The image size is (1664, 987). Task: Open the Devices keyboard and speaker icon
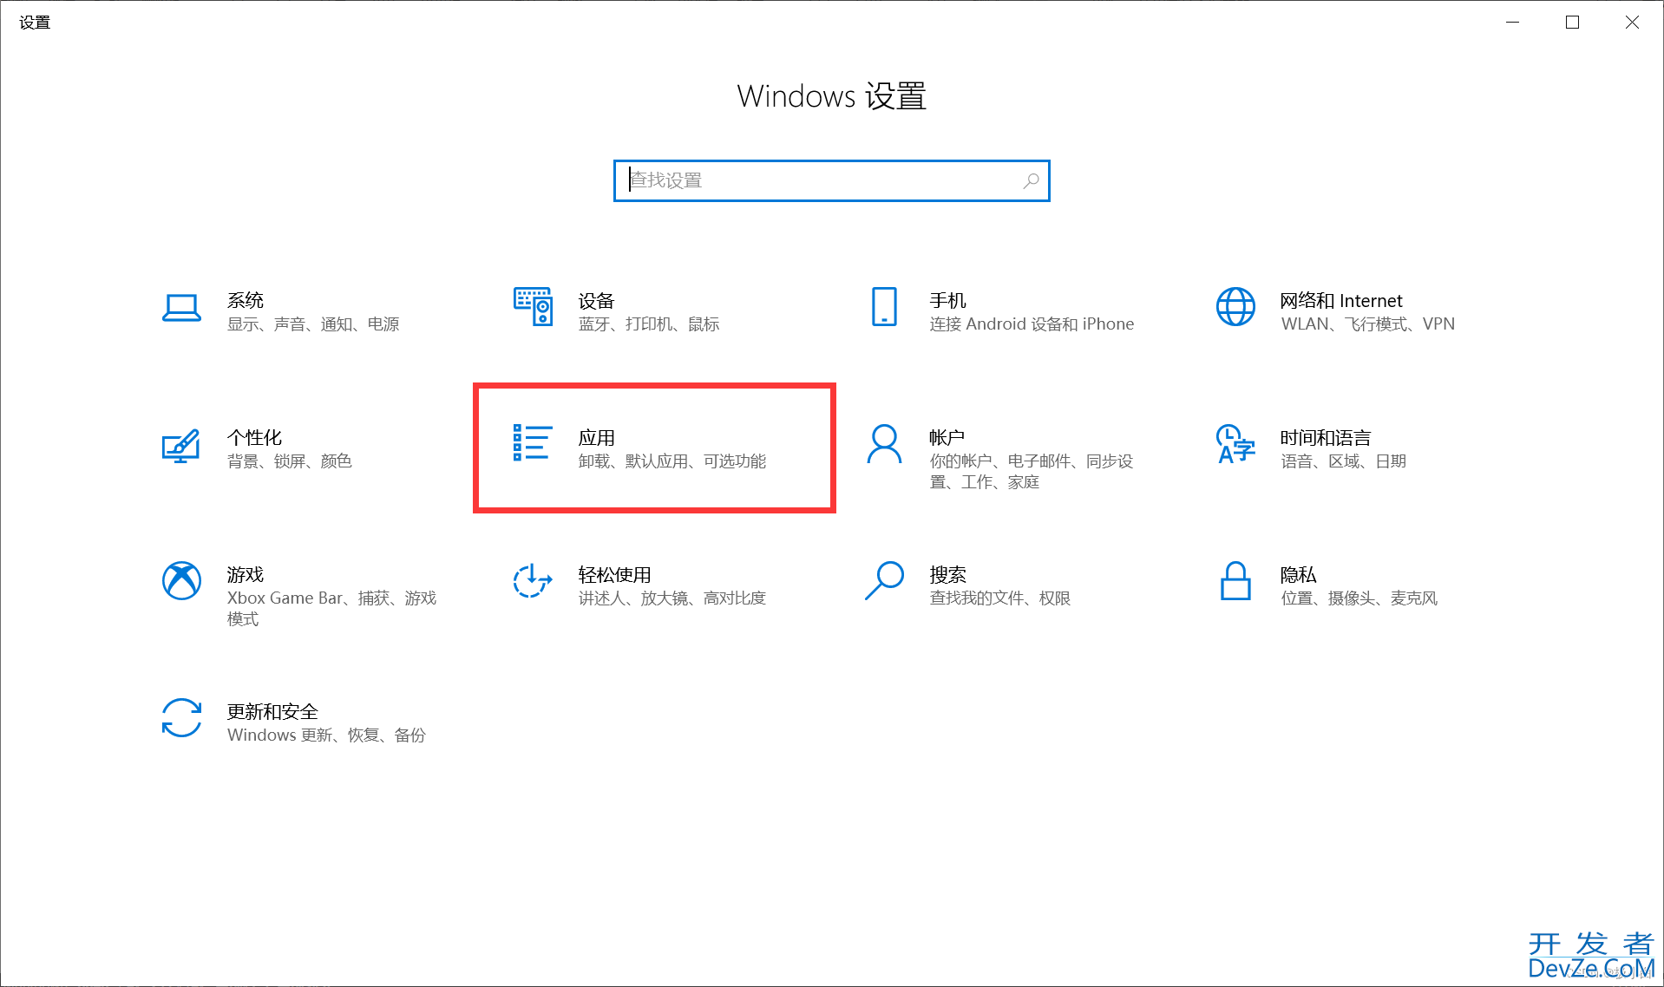click(x=533, y=307)
